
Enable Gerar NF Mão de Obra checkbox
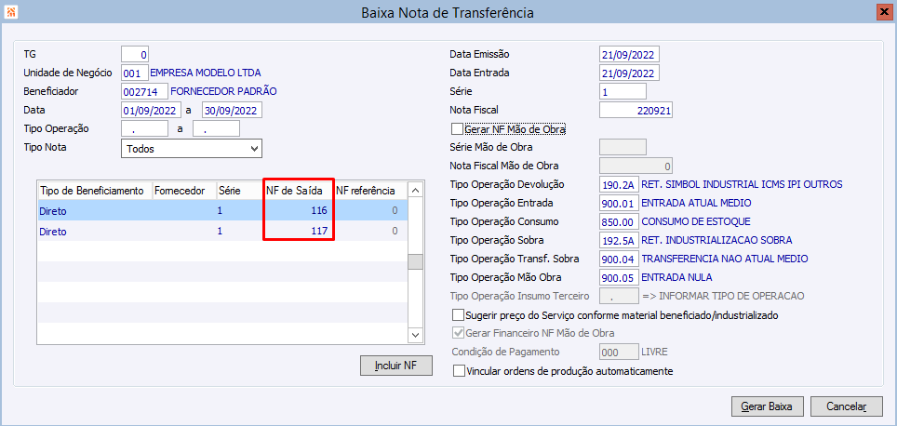tap(457, 129)
